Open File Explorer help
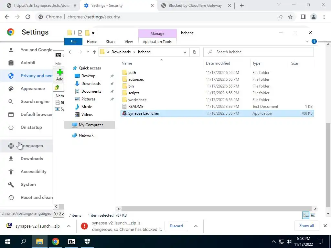This screenshot has height=248, width=331. [314, 41]
